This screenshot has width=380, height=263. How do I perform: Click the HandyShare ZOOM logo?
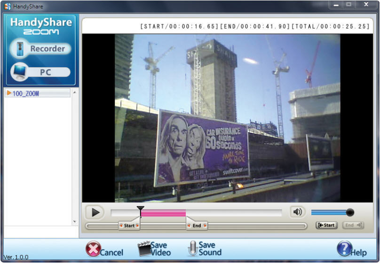[x=41, y=26]
